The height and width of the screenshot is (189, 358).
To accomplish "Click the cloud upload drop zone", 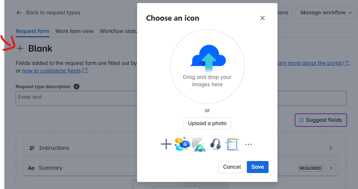I will (207, 66).
